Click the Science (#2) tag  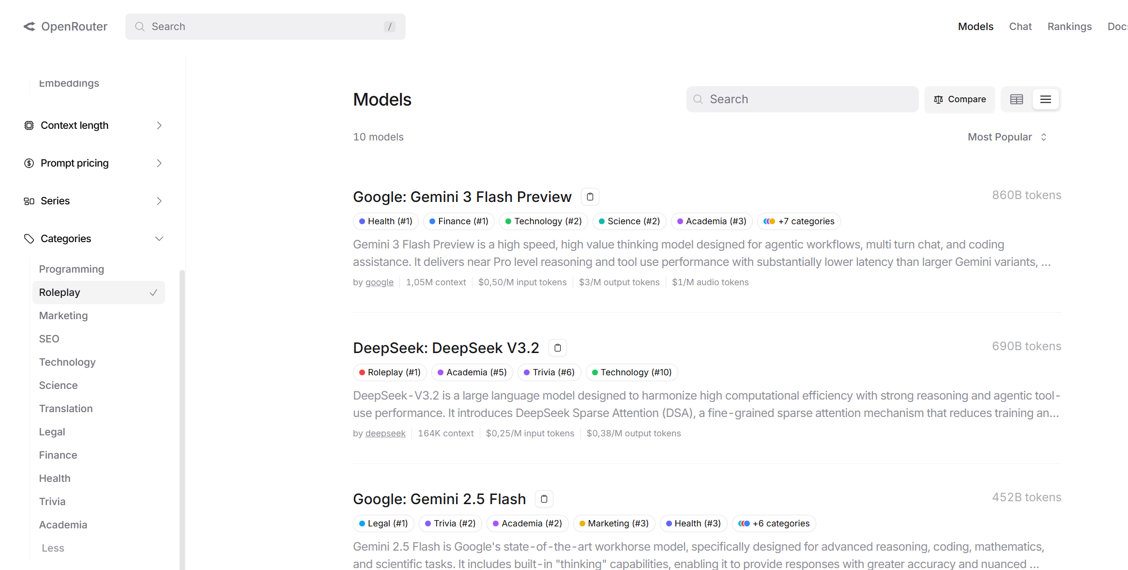point(629,221)
